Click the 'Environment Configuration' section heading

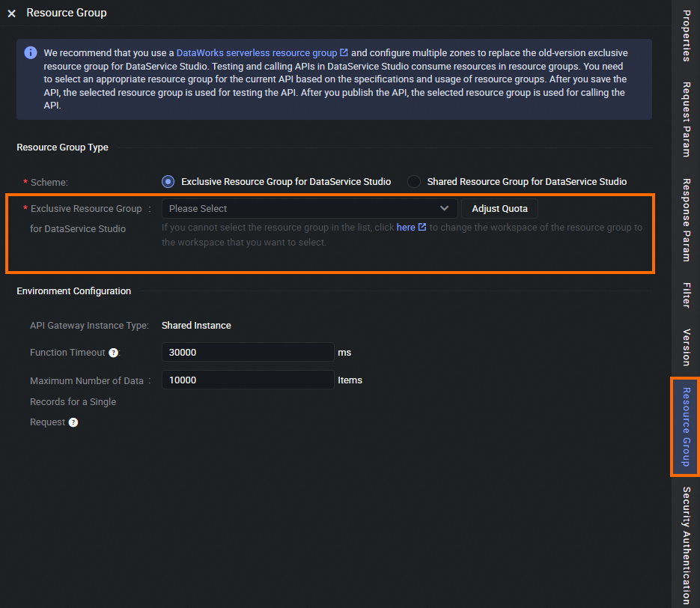tap(73, 291)
